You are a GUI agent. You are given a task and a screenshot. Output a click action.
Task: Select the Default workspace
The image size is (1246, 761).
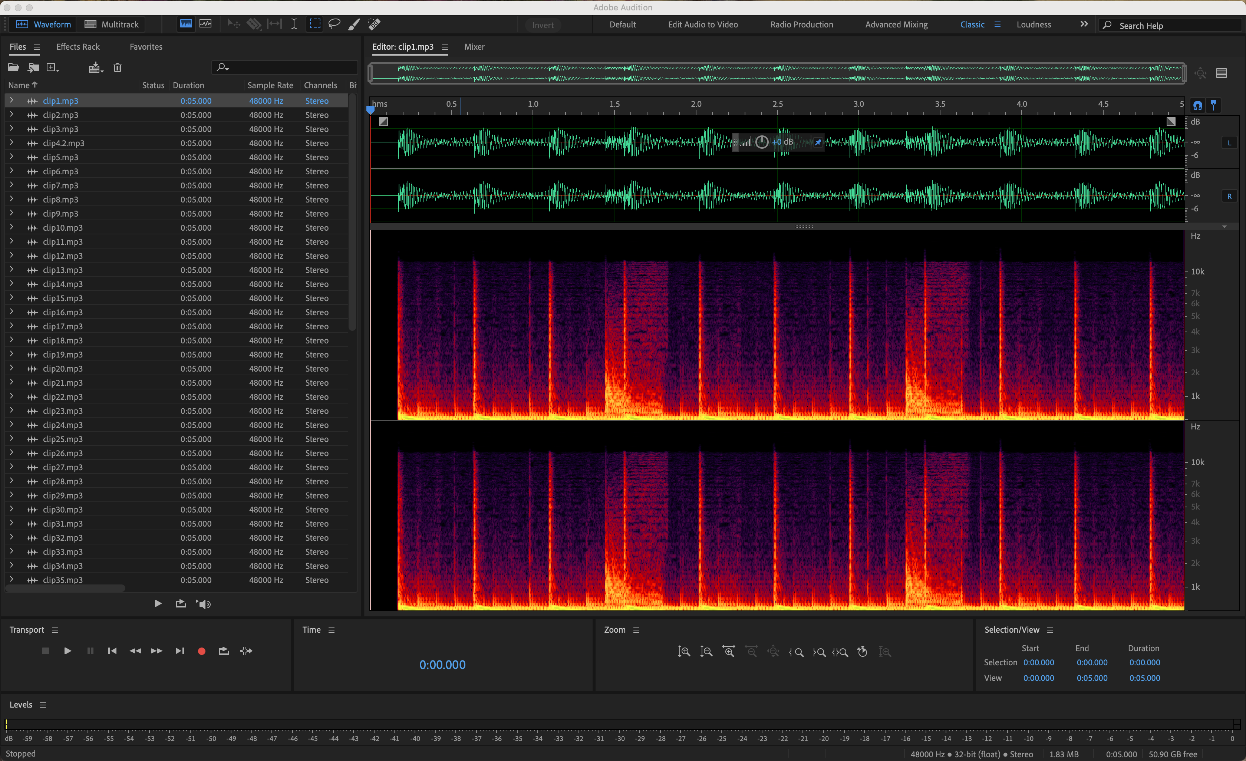[623, 24]
